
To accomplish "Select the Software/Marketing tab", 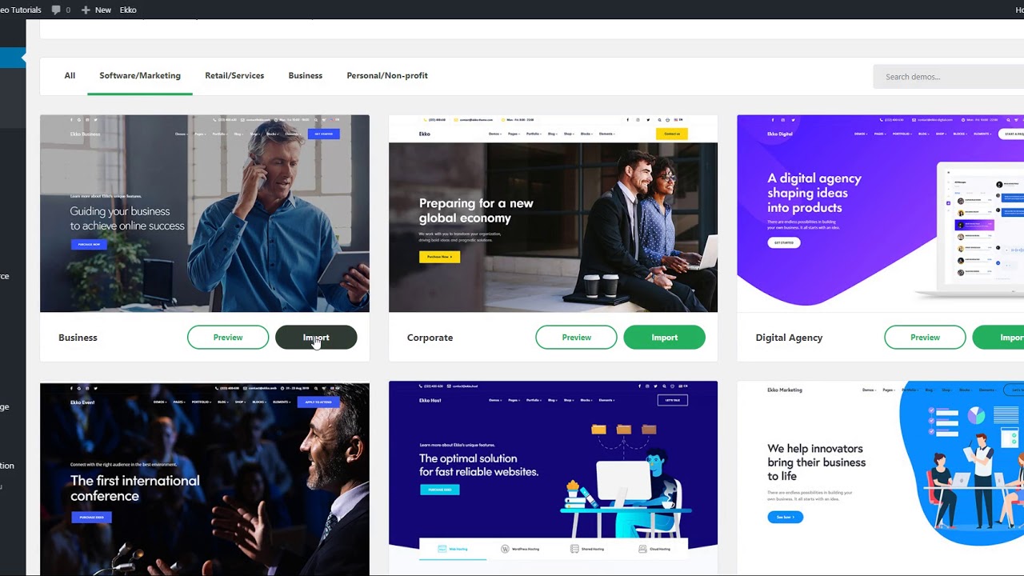I will point(140,76).
